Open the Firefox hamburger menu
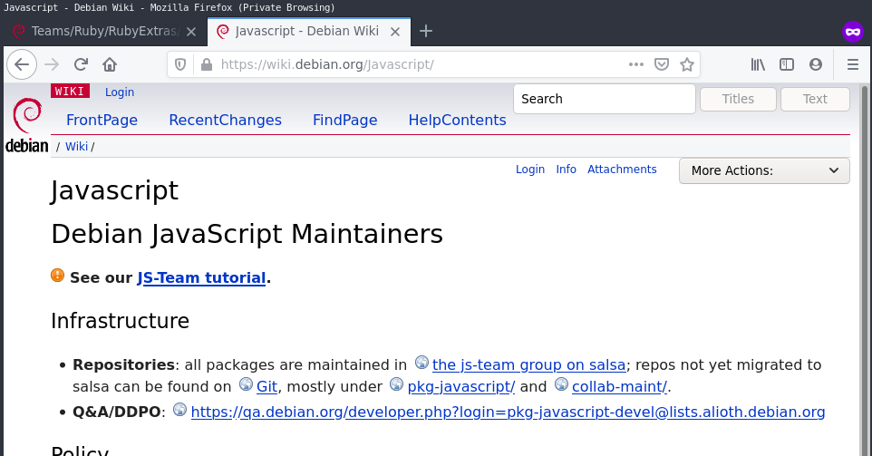 (853, 64)
